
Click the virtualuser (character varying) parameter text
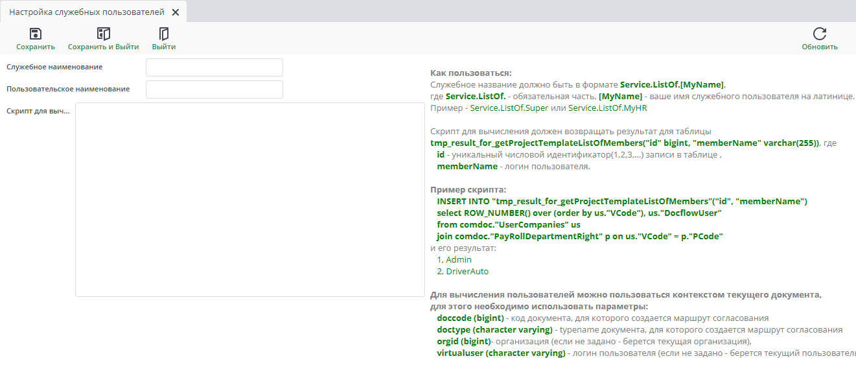pos(501,353)
